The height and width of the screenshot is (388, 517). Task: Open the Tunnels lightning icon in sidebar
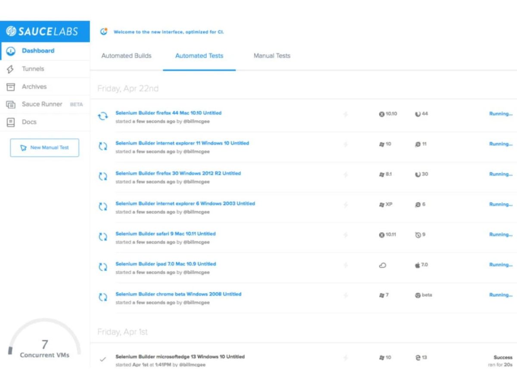10,69
